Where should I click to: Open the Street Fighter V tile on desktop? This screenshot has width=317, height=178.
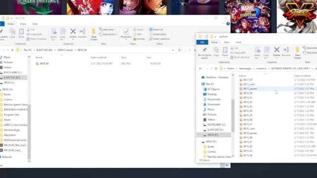click(x=297, y=16)
